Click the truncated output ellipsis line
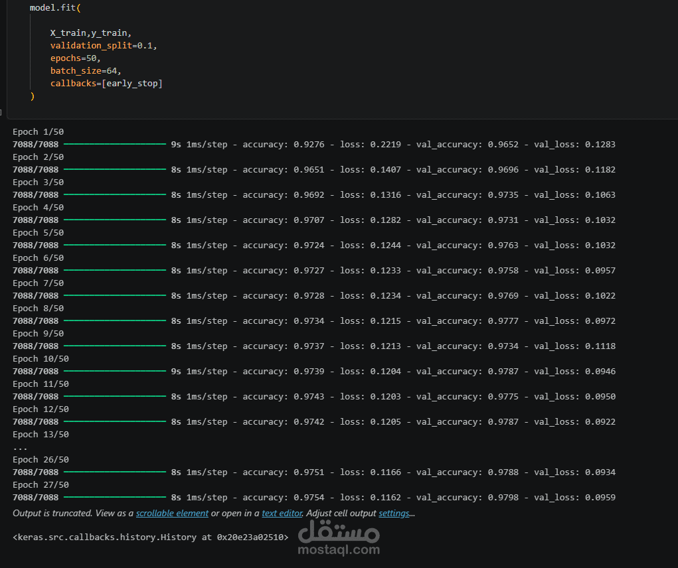This screenshot has width=678, height=568. click(x=20, y=449)
